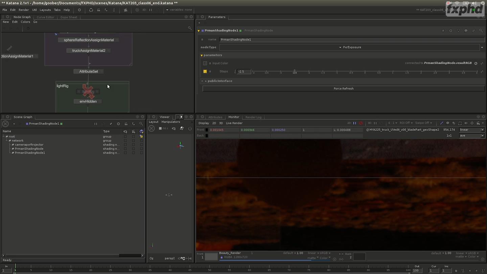Click the Node Graph search magnifier icon
This screenshot has height=274, width=487.
[x=190, y=28]
